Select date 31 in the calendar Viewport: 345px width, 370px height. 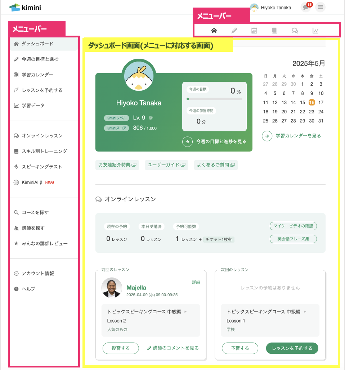coord(321,121)
